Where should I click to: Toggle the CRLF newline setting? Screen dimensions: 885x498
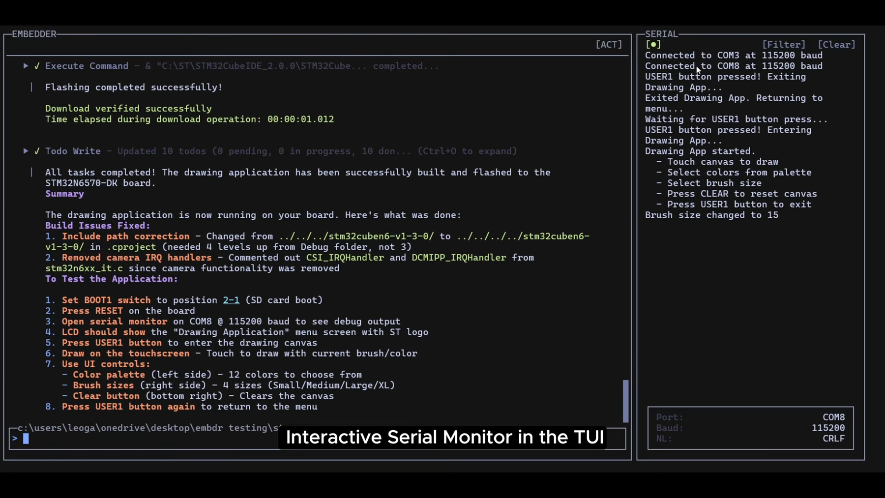click(833, 439)
